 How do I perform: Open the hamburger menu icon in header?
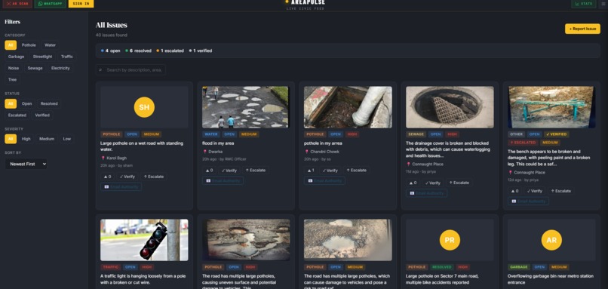603,4
